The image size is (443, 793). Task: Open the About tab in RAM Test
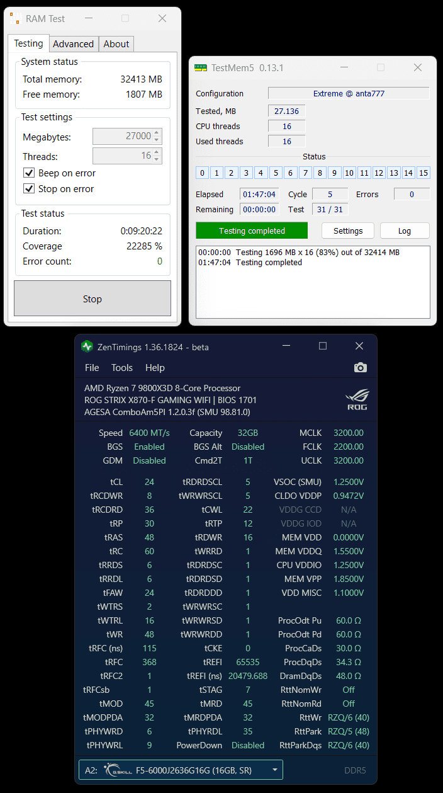pos(116,44)
